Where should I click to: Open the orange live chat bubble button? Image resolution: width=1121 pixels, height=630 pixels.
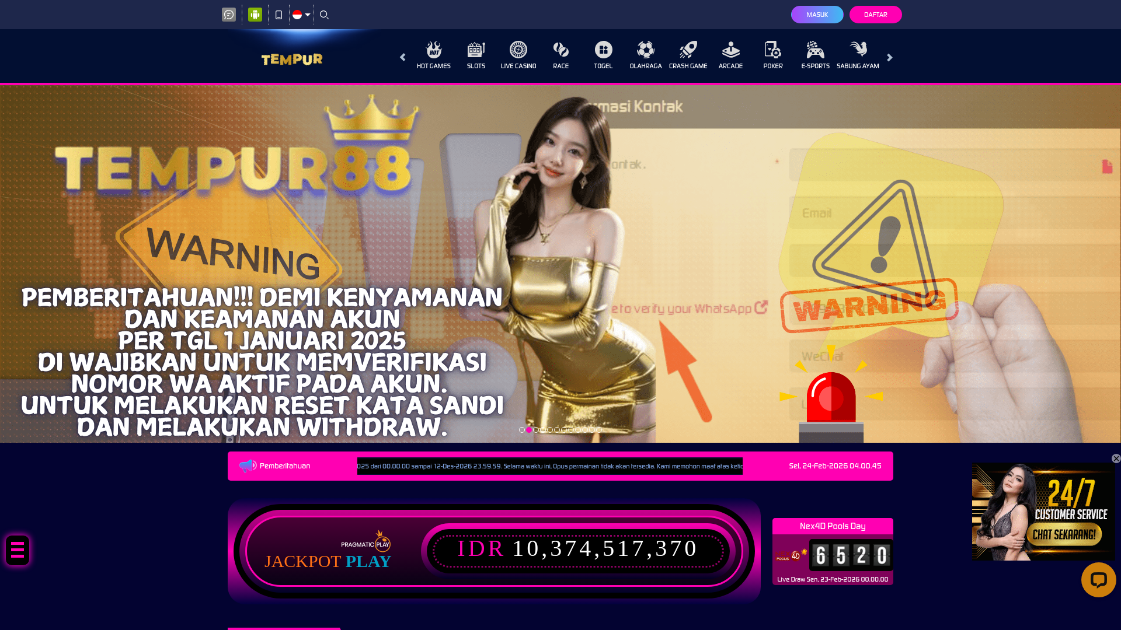click(x=1098, y=580)
